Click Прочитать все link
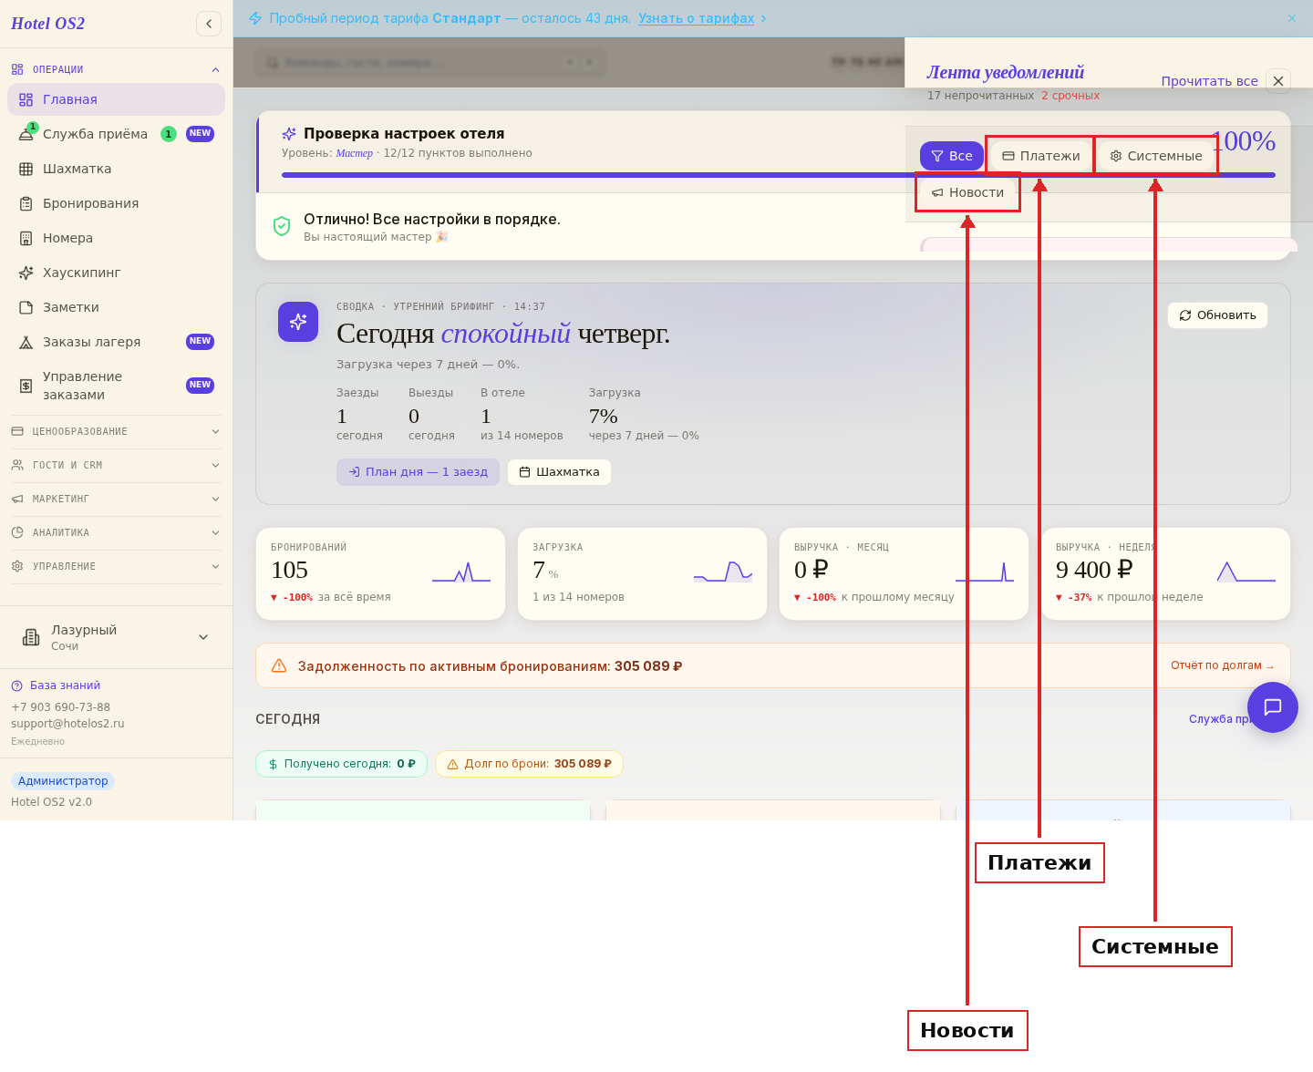The image size is (1313, 1072). click(x=1209, y=81)
